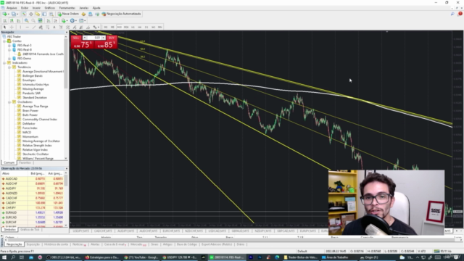Switch timeframe to H1
This screenshot has height=261, width=464.
click(133, 28)
